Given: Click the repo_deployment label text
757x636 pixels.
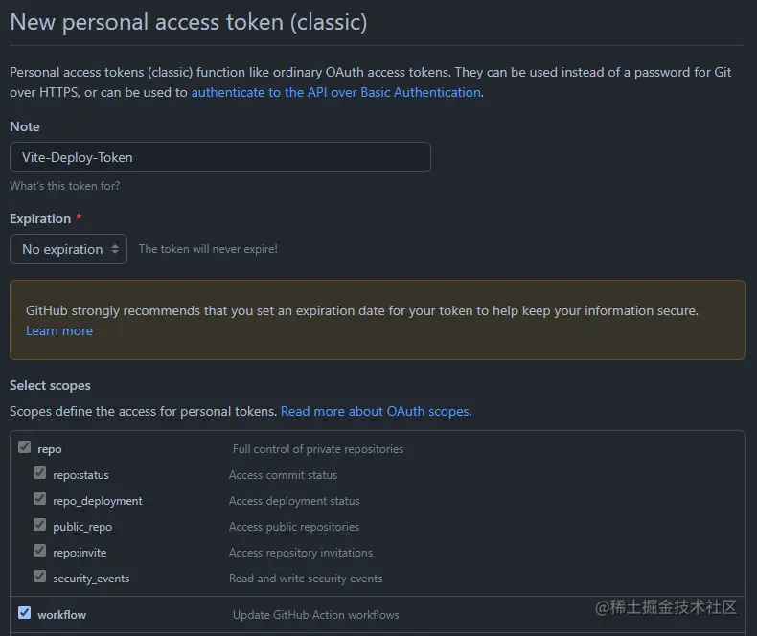Looking at the screenshot, I should (98, 501).
